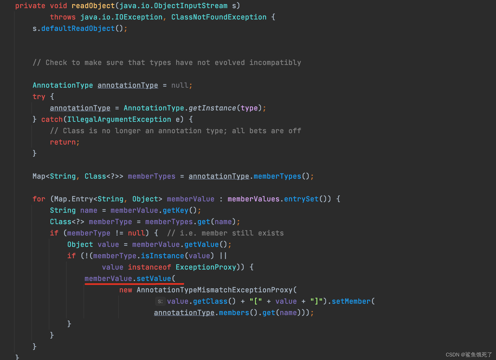The width and height of the screenshot is (496, 360).
Task: Click ClassNotFoundException in the throws clause
Action: [x=219, y=17]
